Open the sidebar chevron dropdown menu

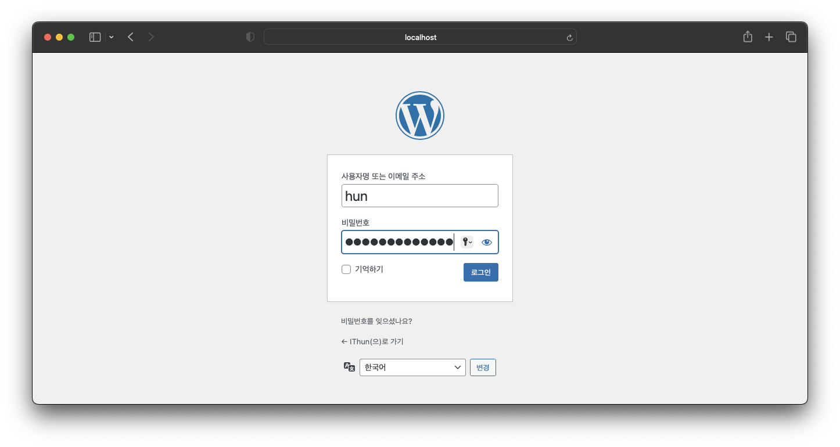click(x=112, y=37)
